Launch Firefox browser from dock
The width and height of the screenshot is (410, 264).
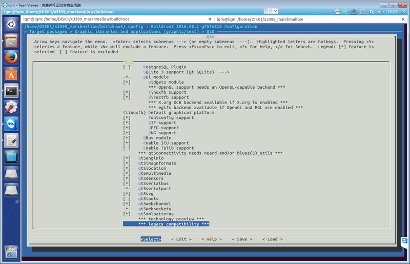click(11, 58)
